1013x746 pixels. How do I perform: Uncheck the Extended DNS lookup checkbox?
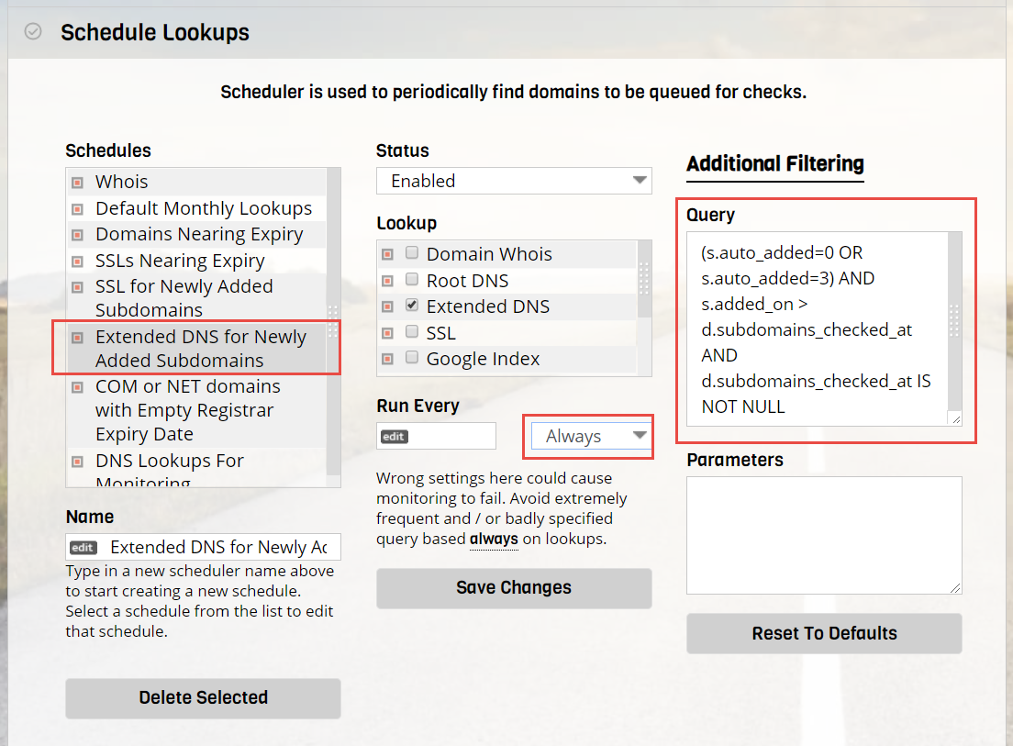point(411,305)
